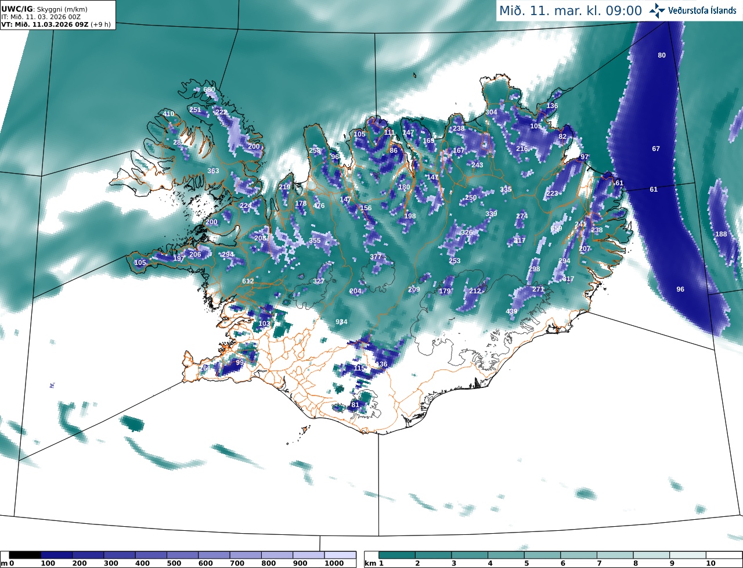The height and width of the screenshot is (568, 743).
Task: Pick the 5–6 km legend swatch
Action: pyautogui.click(x=543, y=555)
